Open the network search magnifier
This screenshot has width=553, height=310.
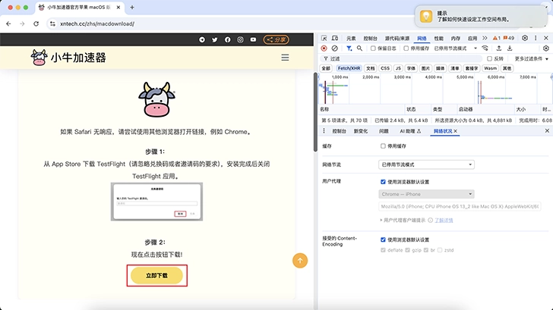point(359,48)
